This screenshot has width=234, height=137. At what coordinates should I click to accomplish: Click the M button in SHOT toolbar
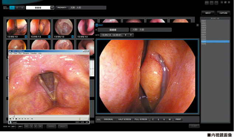tap(170, 119)
